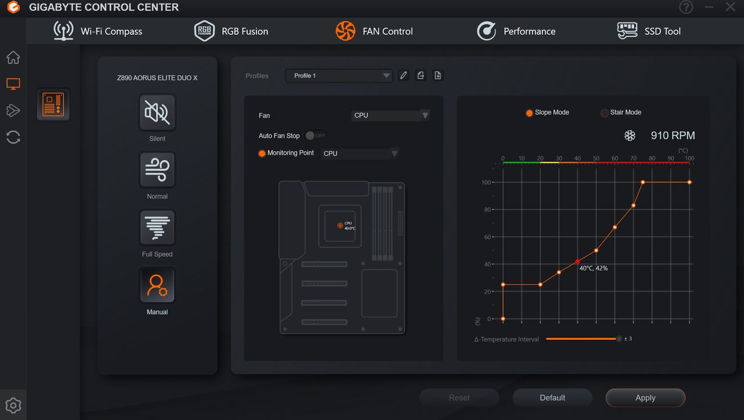Open settings gear at bottom left
Image resolution: width=744 pixels, height=420 pixels.
click(x=13, y=405)
